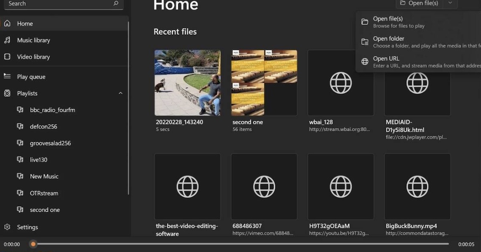Click the globe icon above wbai_128

341,83
